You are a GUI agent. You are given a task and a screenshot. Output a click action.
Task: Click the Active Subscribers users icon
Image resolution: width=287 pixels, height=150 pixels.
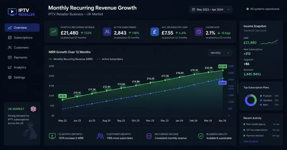[x=107, y=32]
